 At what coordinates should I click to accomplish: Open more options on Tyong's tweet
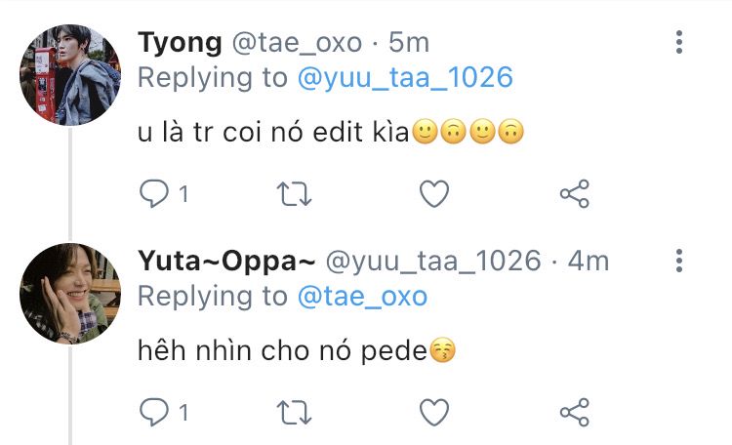coord(679,42)
